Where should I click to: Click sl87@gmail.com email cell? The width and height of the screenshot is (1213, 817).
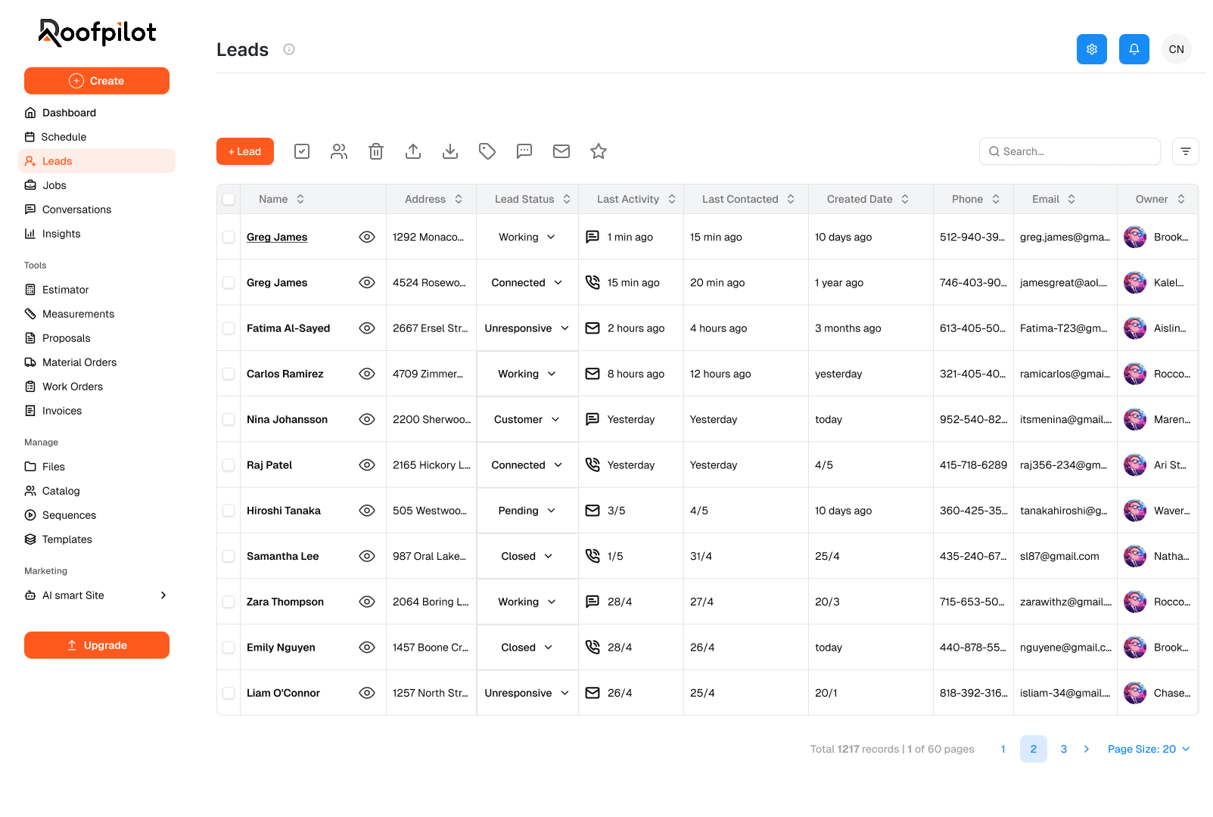tap(1059, 556)
